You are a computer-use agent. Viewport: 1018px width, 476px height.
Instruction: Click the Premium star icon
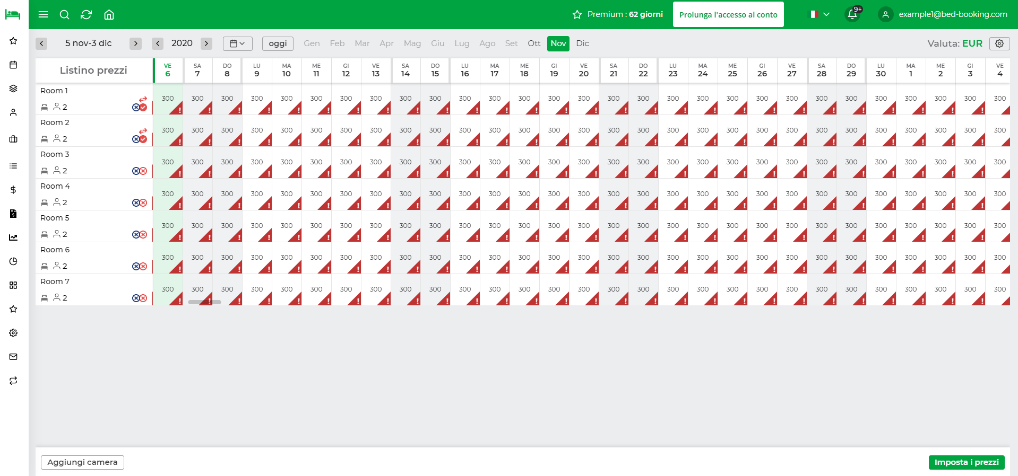coord(577,14)
